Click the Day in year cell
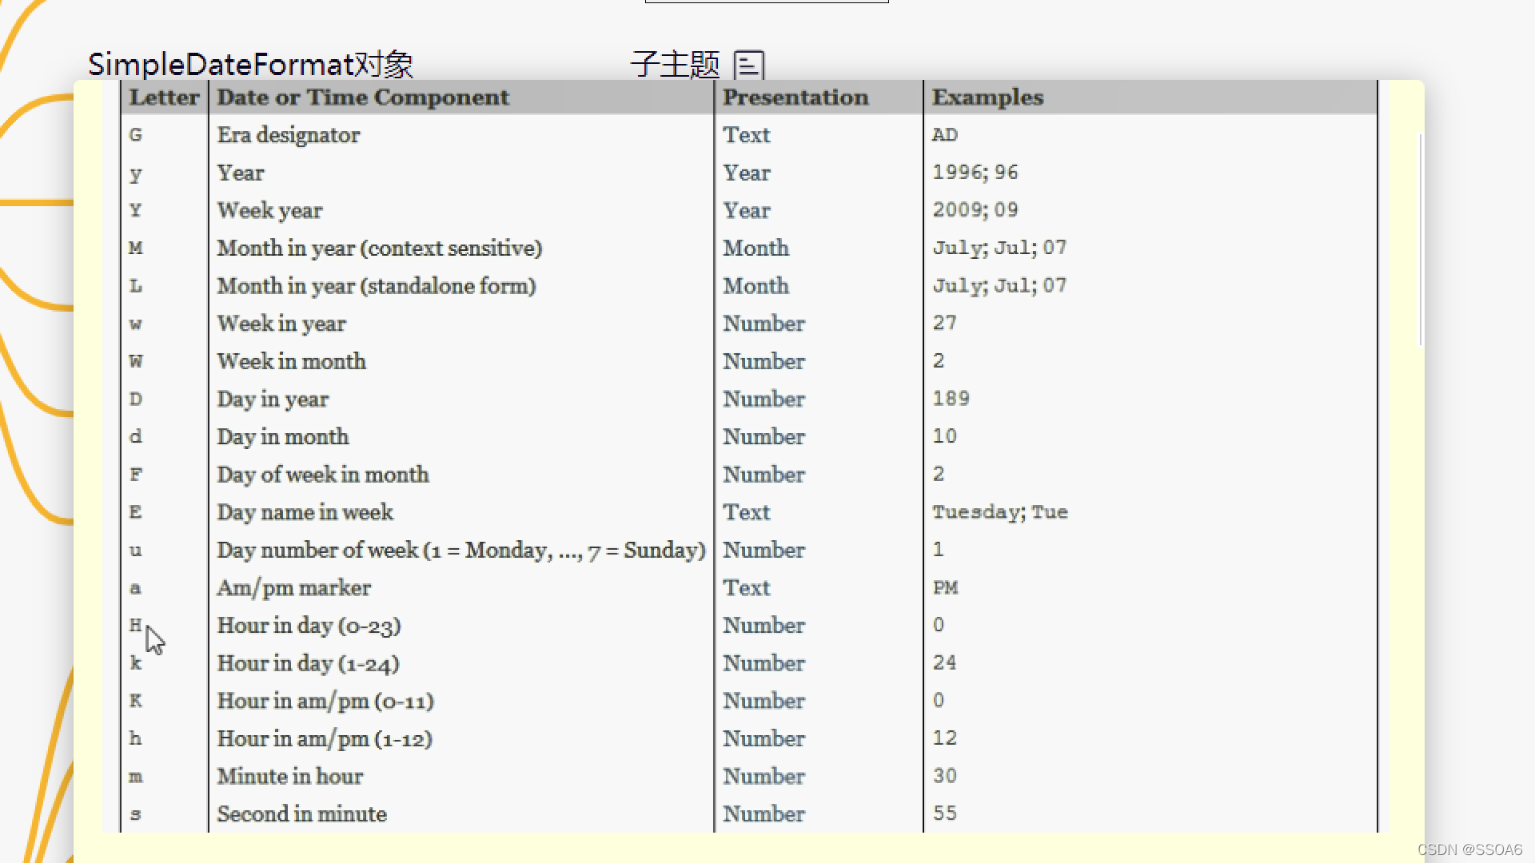The width and height of the screenshot is (1535, 863). (273, 400)
